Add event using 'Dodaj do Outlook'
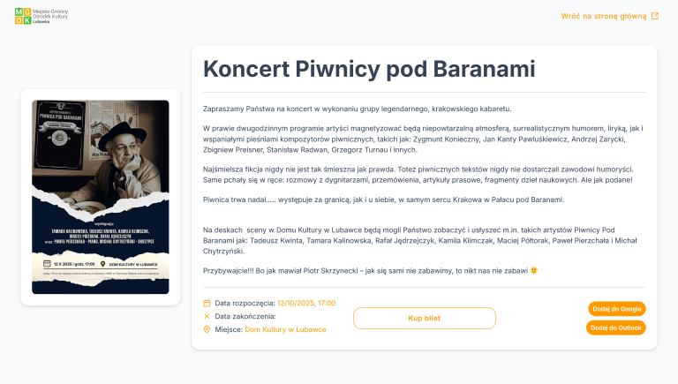678x384 pixels. pyautogui.click(x=616, y=328)
